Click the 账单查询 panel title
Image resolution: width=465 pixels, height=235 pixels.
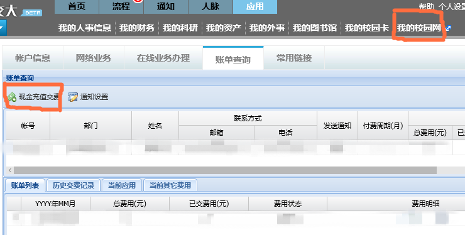[20, 78]
